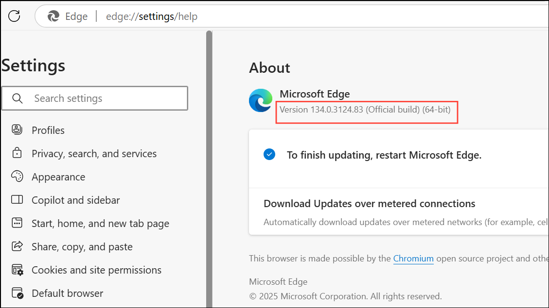Viewport: 549px width, 308px height.
Task: Select the Profiles icon in the sidebar
Action: tap(17, 130)
